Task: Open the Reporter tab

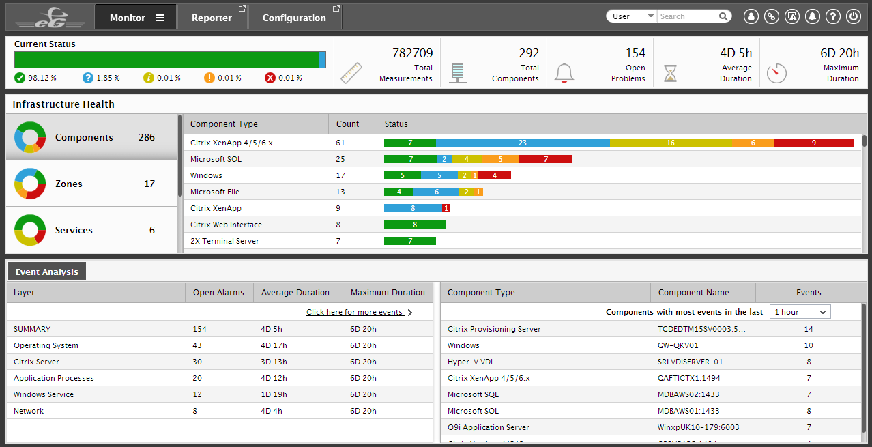Action: [212, 18]
